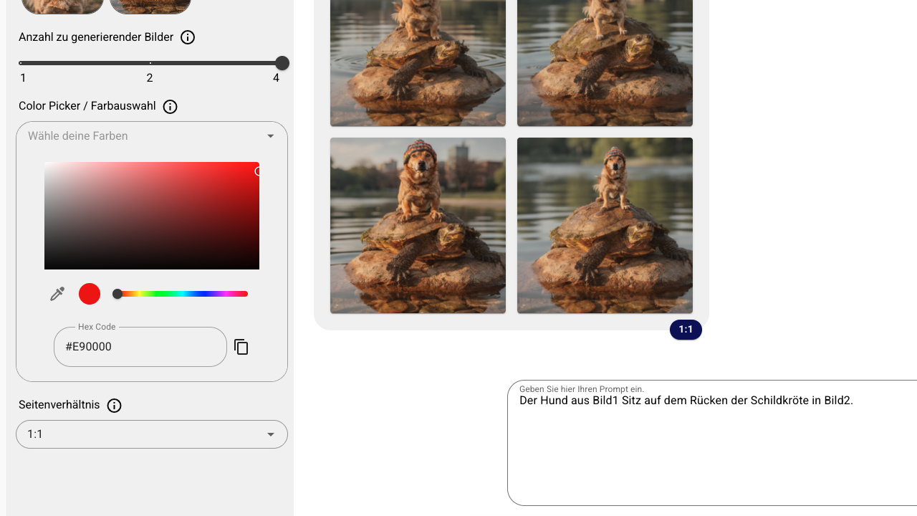Viewport: 917px width, 516px height.
Task: Click the image count slider handle at 4
Action: tap(282, 63)
